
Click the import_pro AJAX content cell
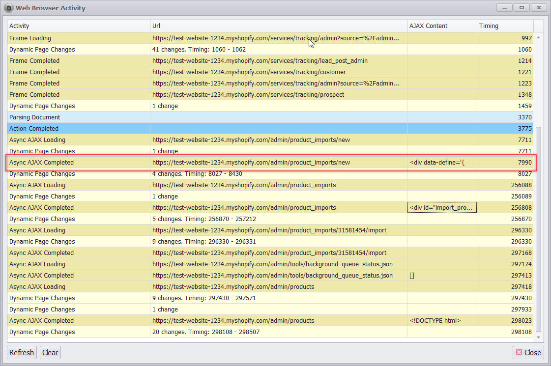pos(442,208)
